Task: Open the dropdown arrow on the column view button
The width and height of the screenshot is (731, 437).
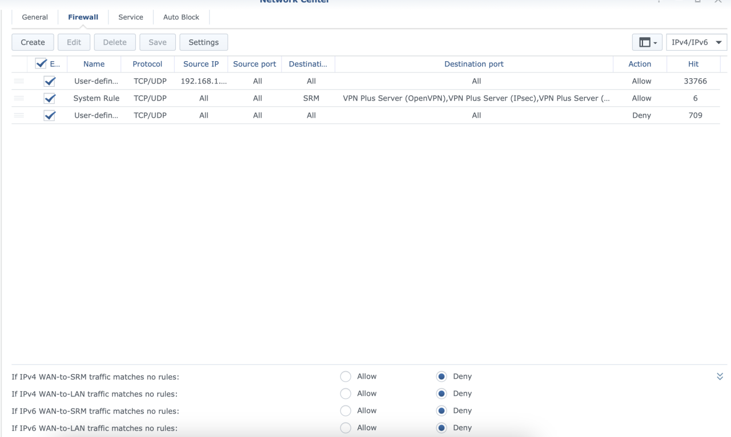Action: coord(656,42)
